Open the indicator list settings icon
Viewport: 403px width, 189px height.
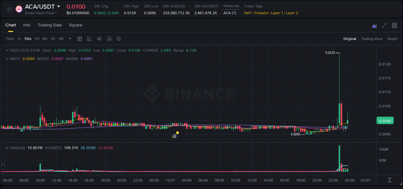(109, 39)
